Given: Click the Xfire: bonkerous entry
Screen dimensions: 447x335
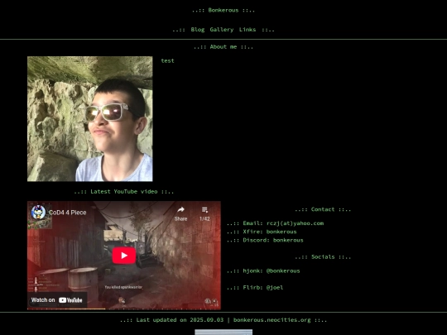Looking at the screenshot, I should 270,232.
